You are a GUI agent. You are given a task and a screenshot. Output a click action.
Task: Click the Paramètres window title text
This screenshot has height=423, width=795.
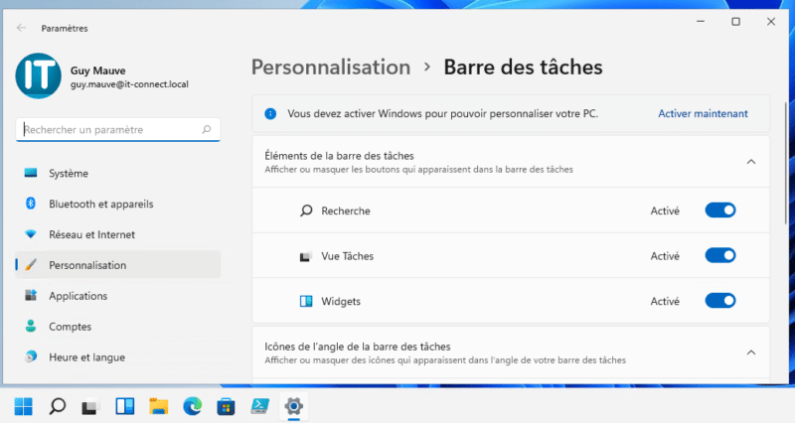65,29
